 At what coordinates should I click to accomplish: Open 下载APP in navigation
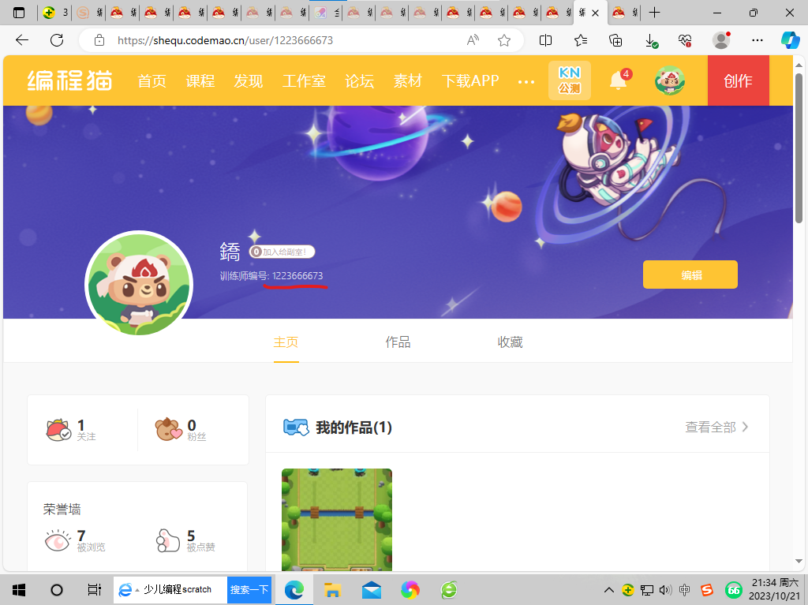pos(470,81)
